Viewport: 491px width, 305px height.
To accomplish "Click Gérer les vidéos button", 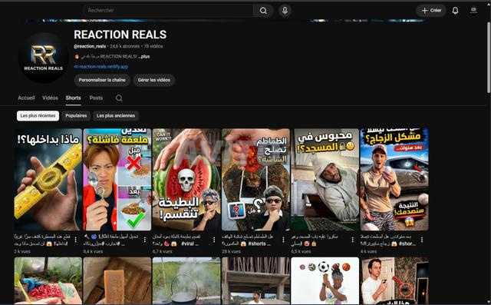I will click(x=153, y=80).
